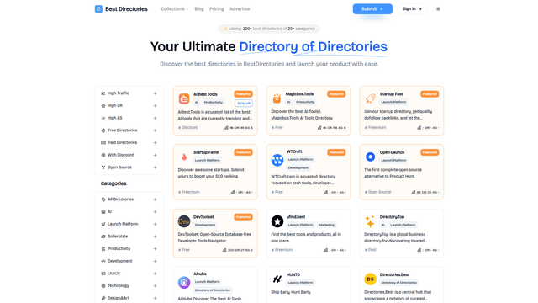Click the Paid Directories icon
This screenshot has height=303, width=538.
click(x=103, y=142)
